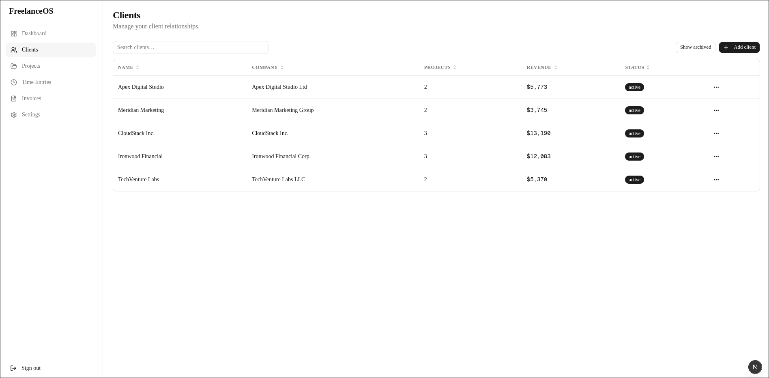Open actions menu for Ironwood Financial
Screen dimensions: 769x378
point(716,157)
